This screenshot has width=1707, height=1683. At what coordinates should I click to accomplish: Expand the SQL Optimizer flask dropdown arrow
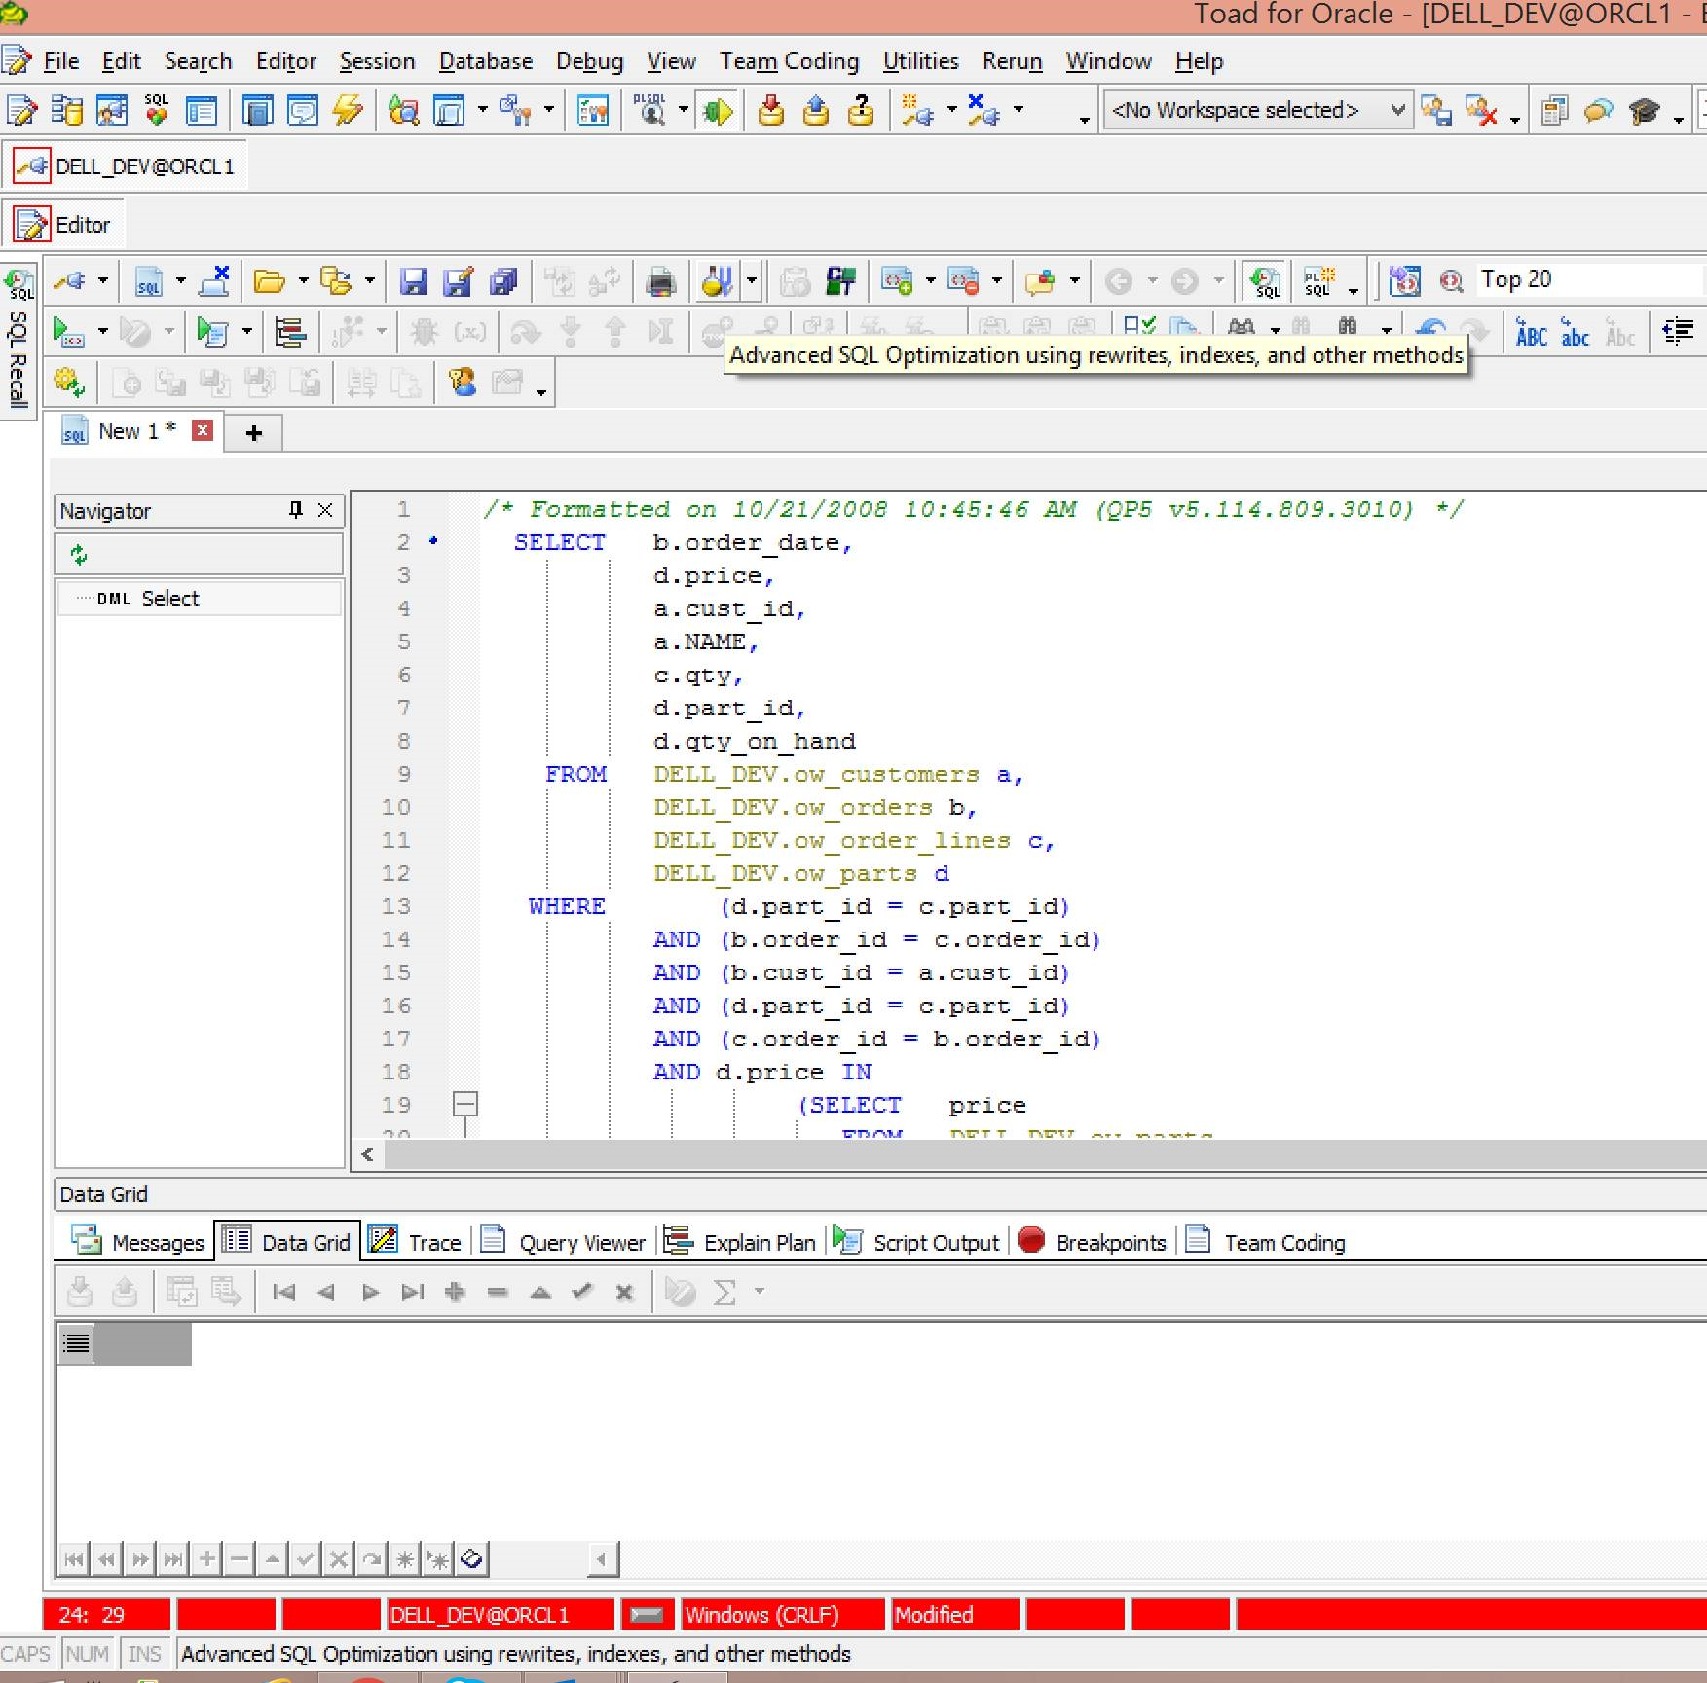tap(752, 282)
